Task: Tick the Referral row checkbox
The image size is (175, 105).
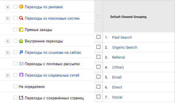Action: pyautogui.click(x=98, y=57)
